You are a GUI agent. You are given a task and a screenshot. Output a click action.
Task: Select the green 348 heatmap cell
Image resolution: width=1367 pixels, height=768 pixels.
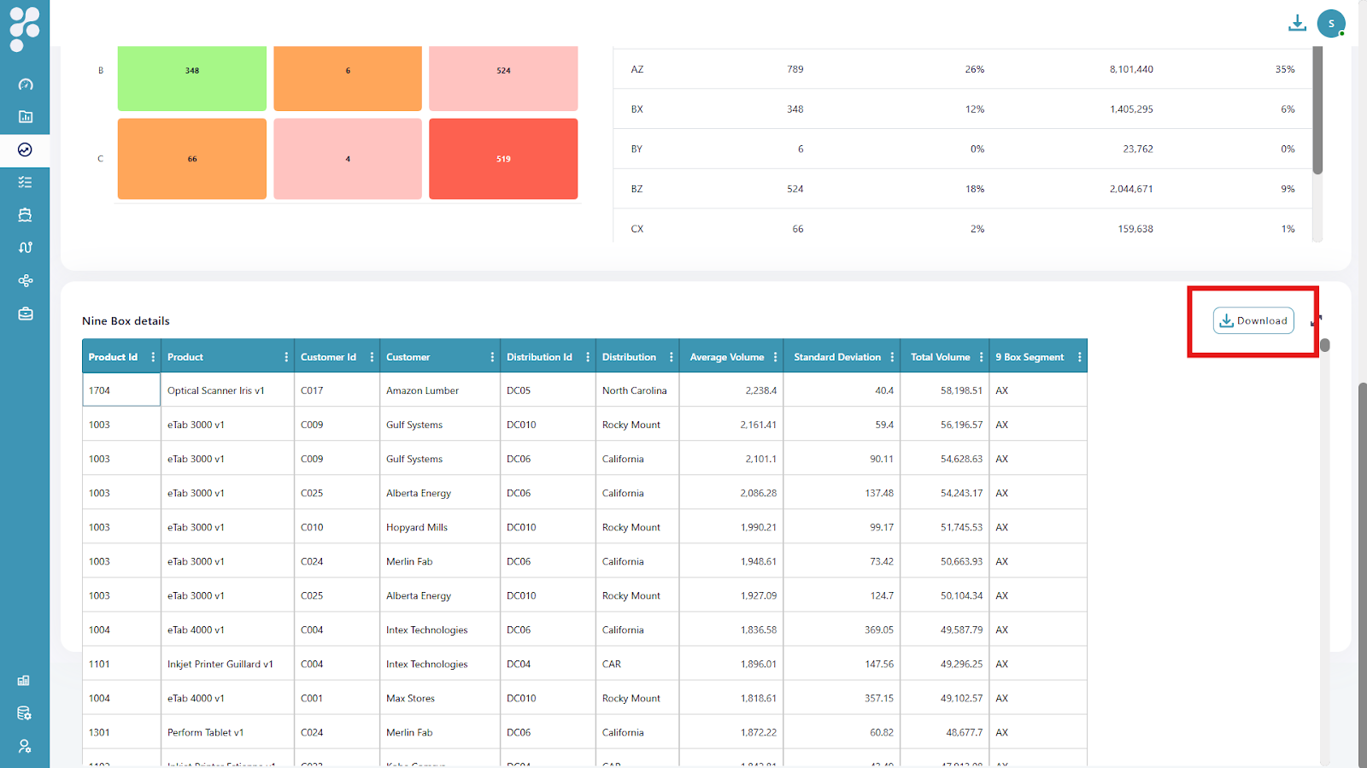click(192, 78)
